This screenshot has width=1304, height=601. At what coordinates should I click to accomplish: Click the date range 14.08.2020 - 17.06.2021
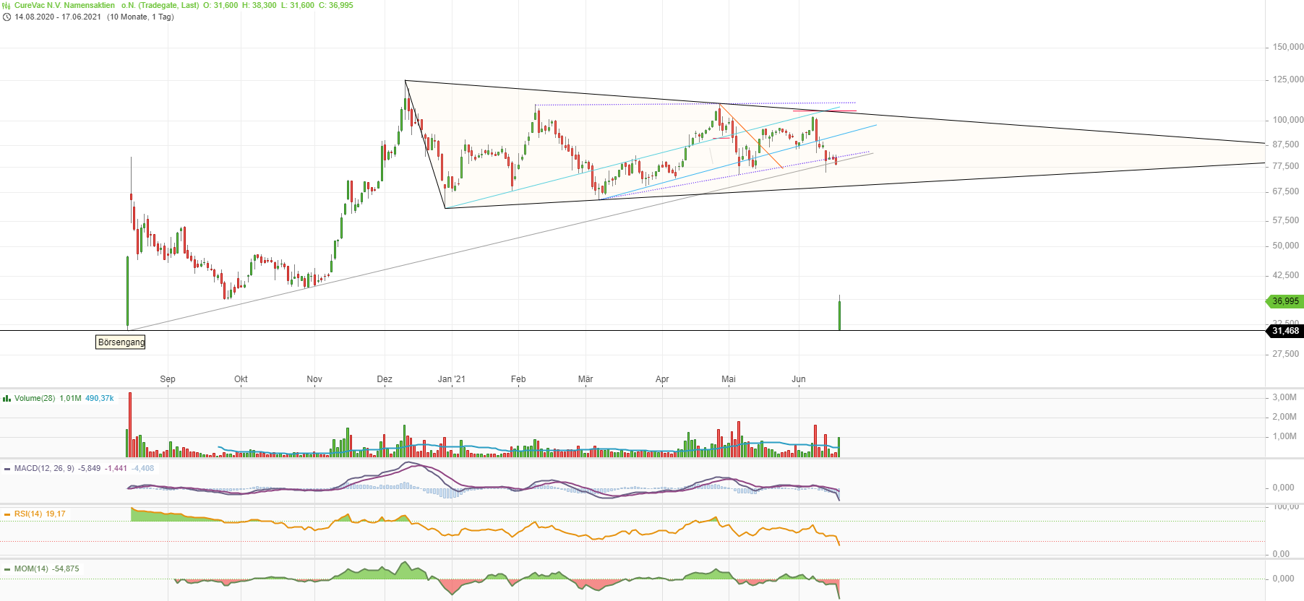pos(58,17)
